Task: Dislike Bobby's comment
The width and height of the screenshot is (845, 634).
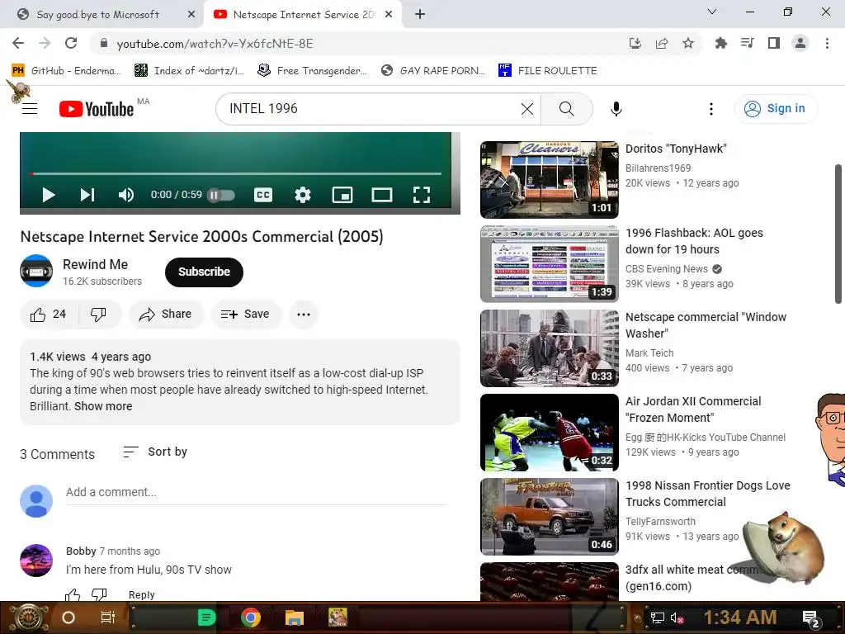Action: [x=99, y=595]
